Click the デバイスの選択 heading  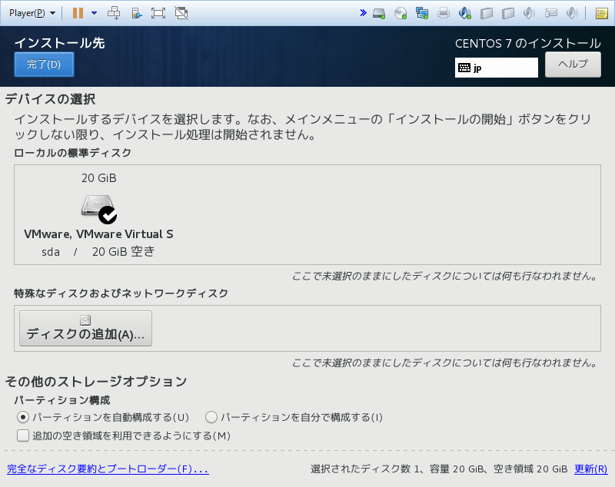pos(50,99)
